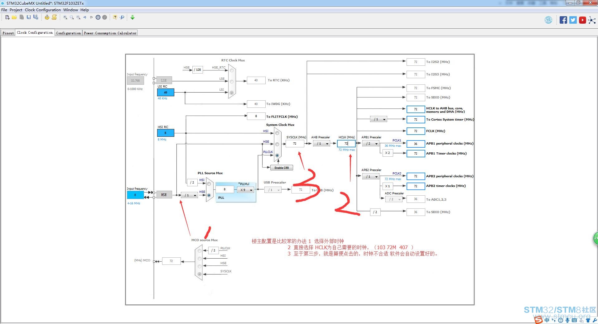The image size is (598, 324).
Task: Select the HSE radio button in System Clock Mux
Action: pyautogui.click(x=277, y=144)
